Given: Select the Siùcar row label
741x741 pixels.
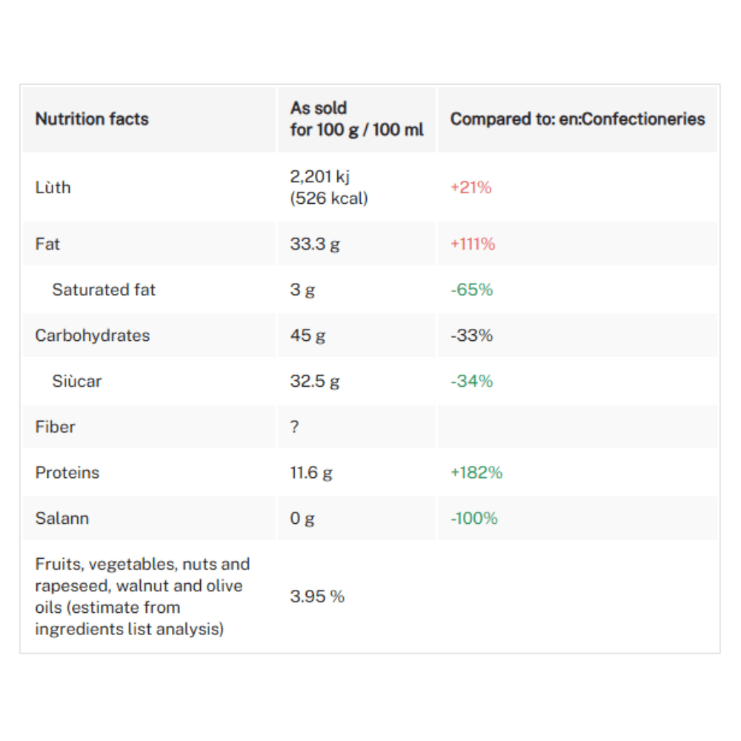Looking at the screenshot, I should 77,382.
